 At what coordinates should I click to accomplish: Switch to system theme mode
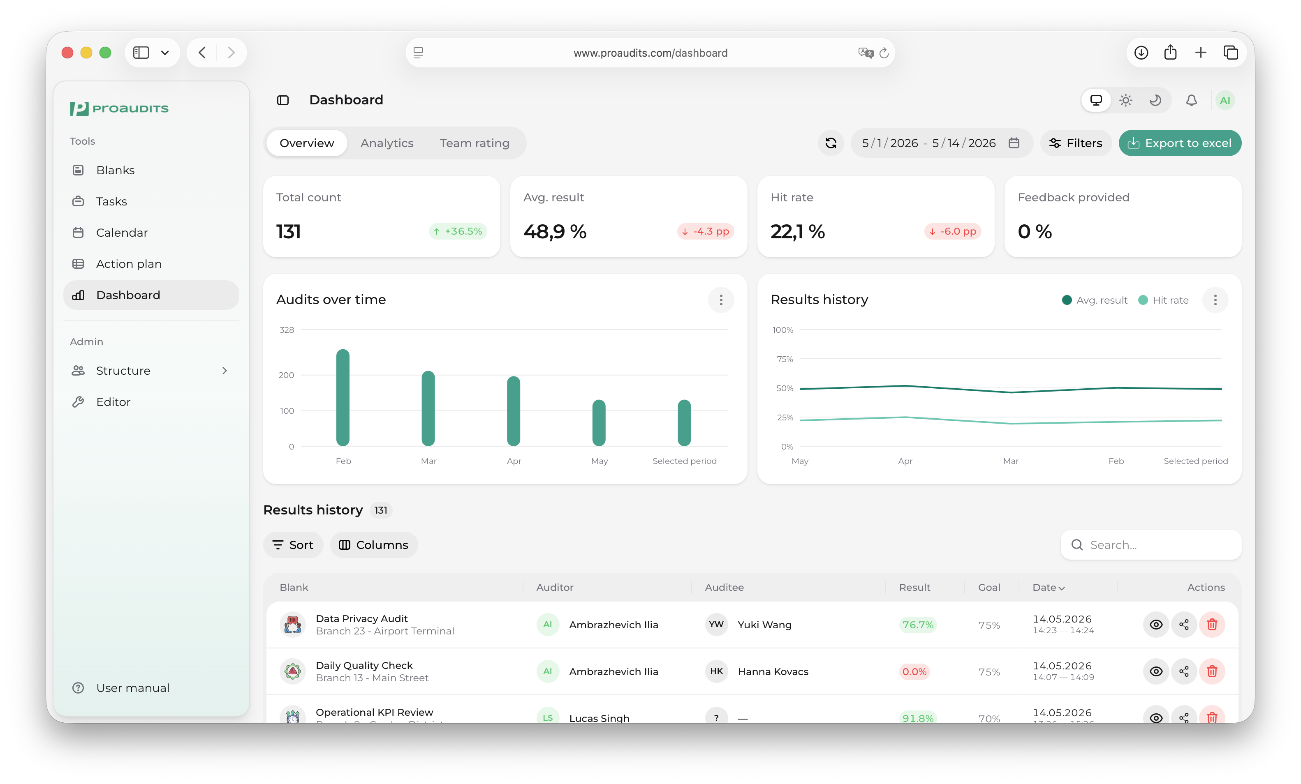click(x=1096, y=100)
